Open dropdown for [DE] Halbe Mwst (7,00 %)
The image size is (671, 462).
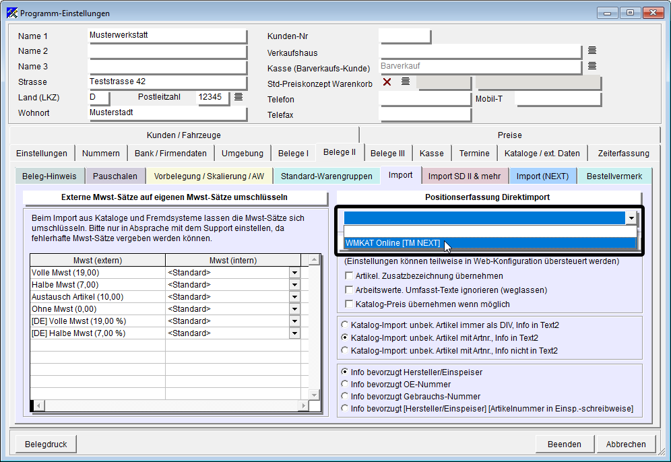(x=294, y=333)
